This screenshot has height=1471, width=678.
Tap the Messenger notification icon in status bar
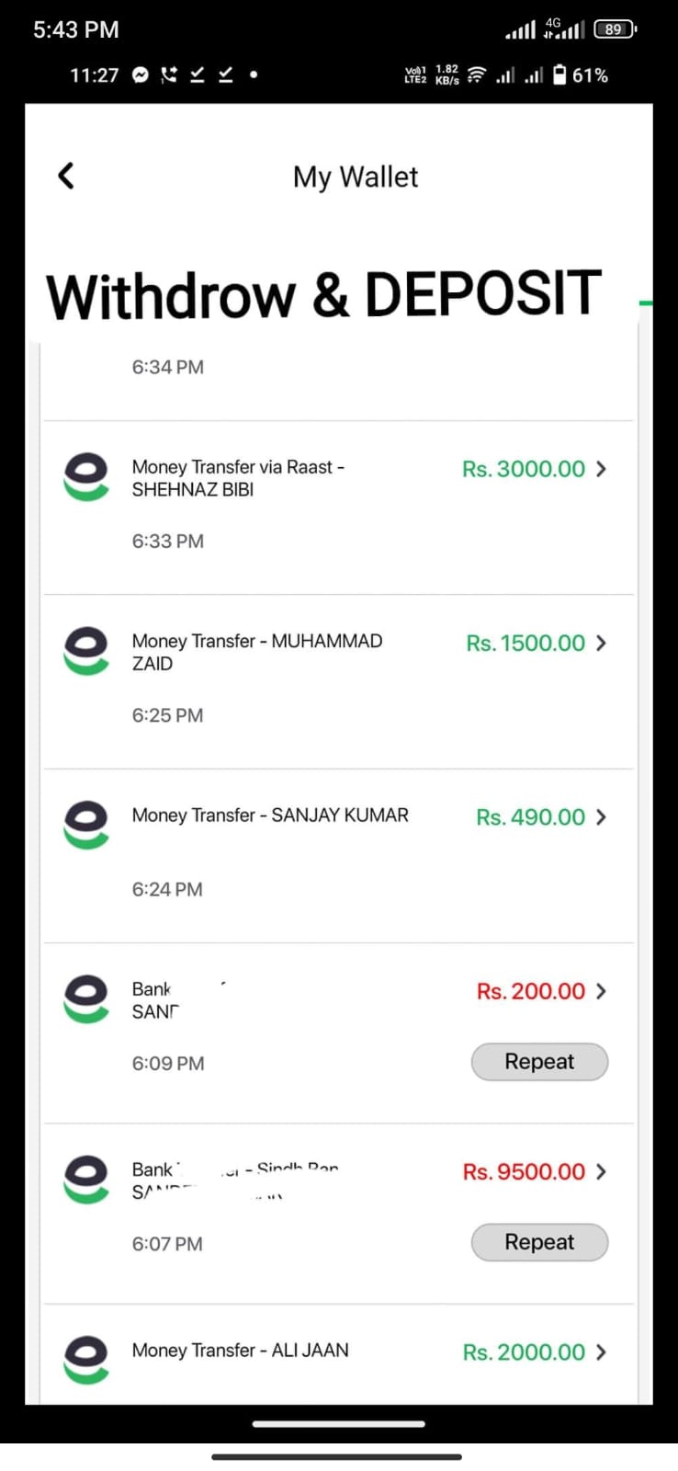coord(140,75)
